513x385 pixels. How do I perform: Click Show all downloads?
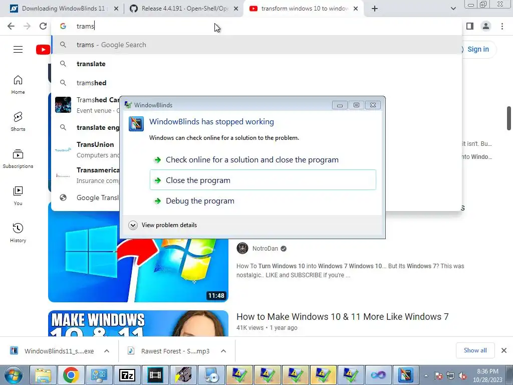[x=475, y=350]
